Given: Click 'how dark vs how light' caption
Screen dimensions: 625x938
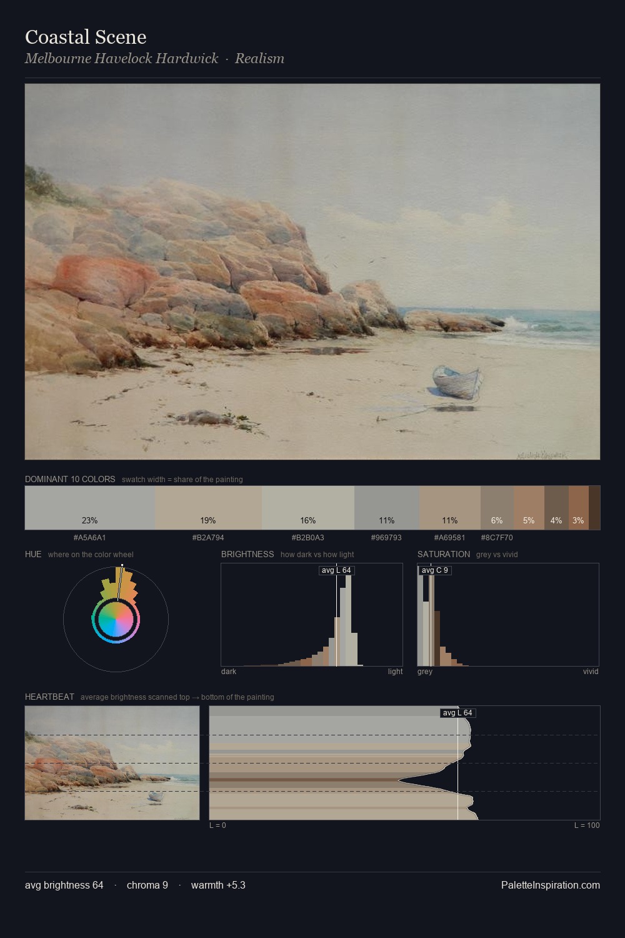Looking at the screenshot, I should point(317,555).
